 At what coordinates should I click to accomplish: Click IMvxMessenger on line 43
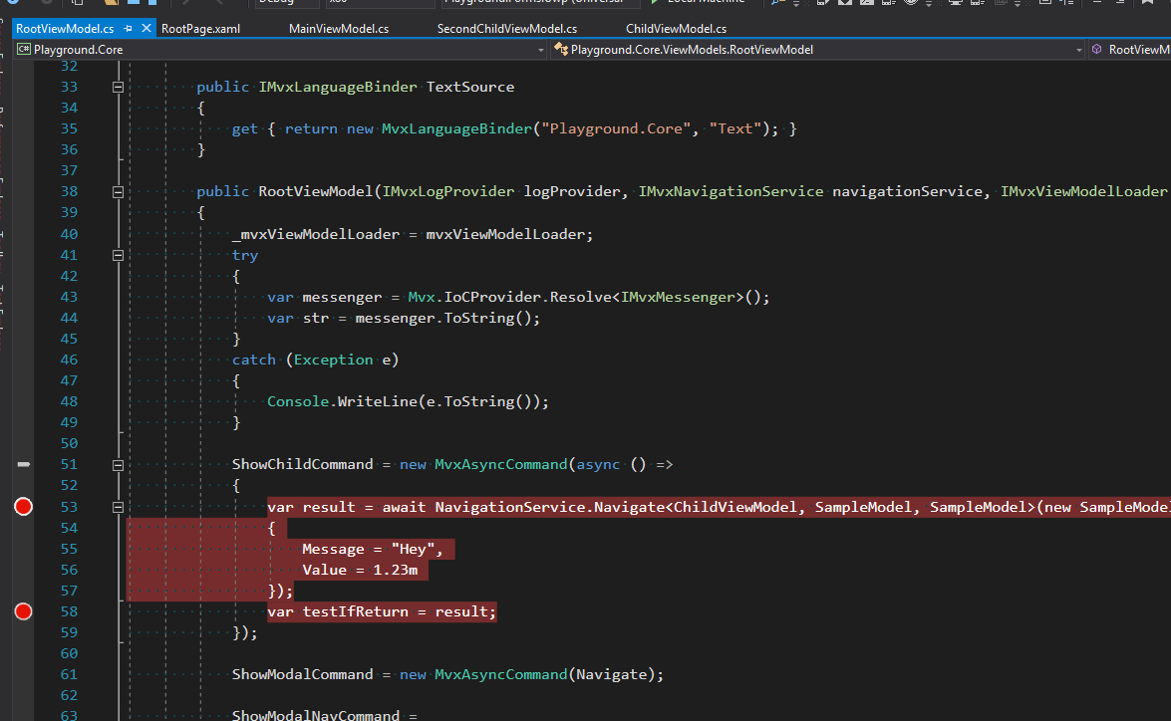pos(678,297)
